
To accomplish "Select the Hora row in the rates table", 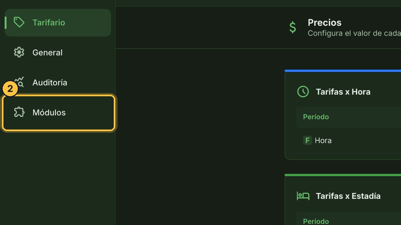I will (x=349, y=140).
